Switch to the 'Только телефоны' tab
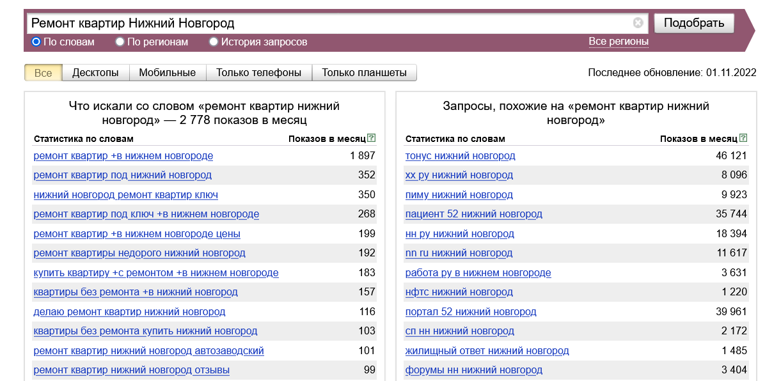Screen dimensions: 781x381 258,73
